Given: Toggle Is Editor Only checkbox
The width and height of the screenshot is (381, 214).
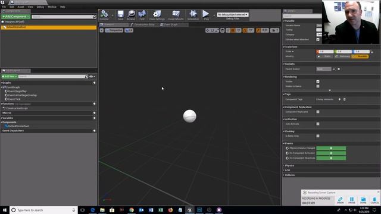Looking at the screenshot, I should click(318, 136).
